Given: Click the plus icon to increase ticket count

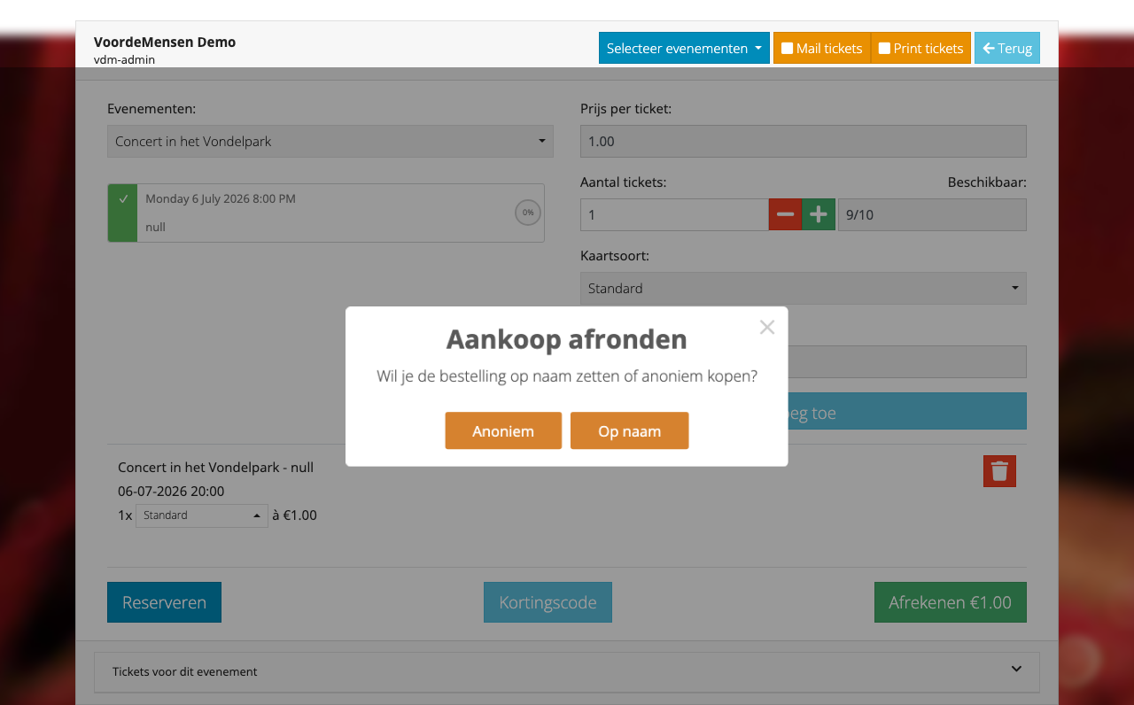Looking at the screenshot, I should coord(819,214).
